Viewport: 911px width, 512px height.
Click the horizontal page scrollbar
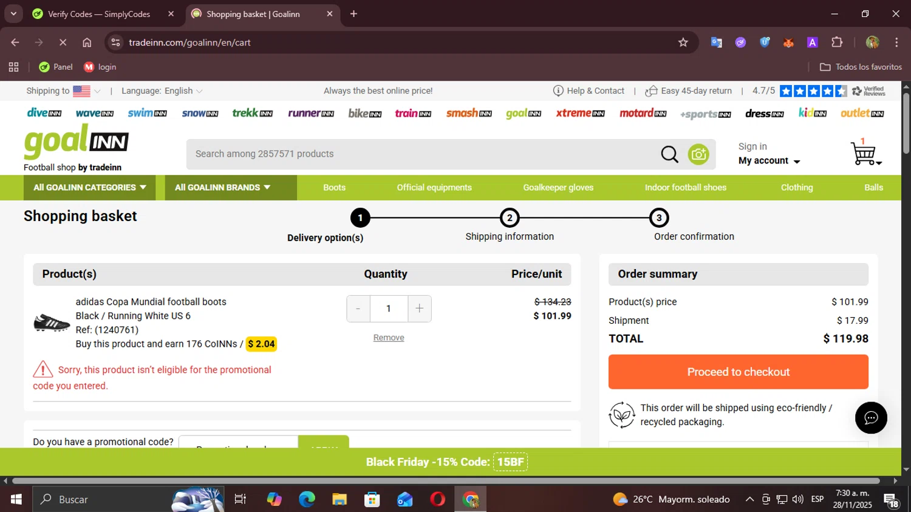point(446,481)
